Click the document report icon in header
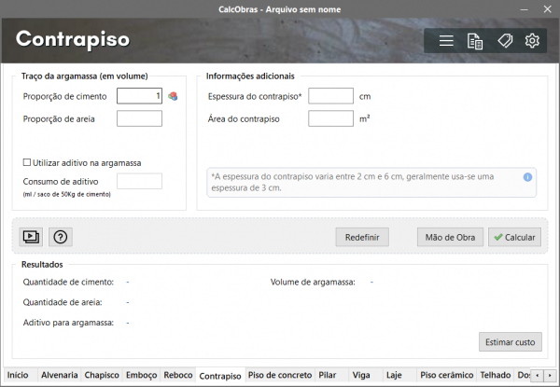 pyautogui.click(x=475, y=41)
